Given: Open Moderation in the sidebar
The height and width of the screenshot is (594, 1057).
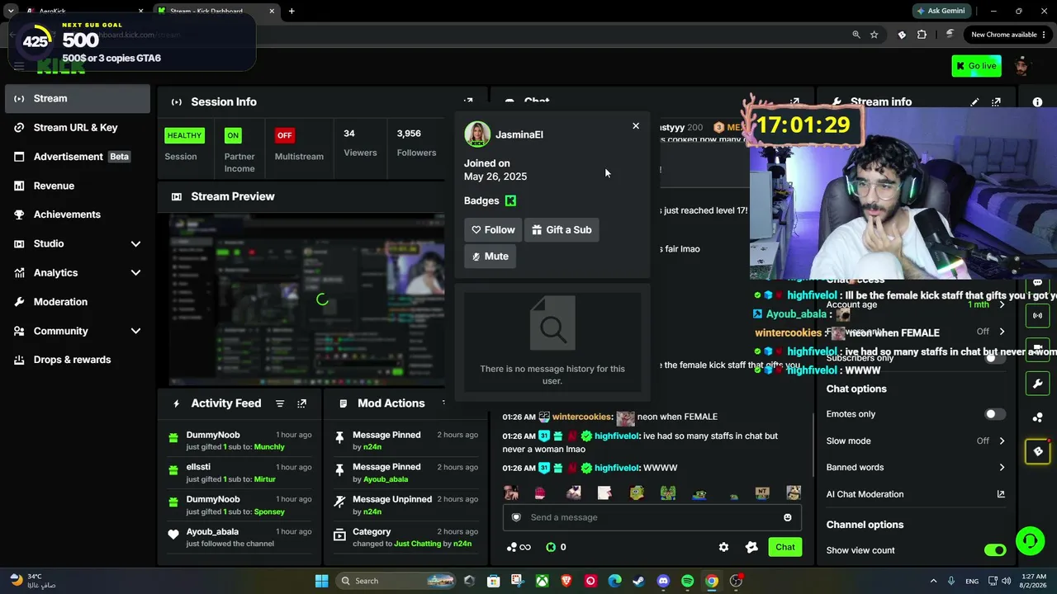Looking at the screenshot, I should pos(77,302).
